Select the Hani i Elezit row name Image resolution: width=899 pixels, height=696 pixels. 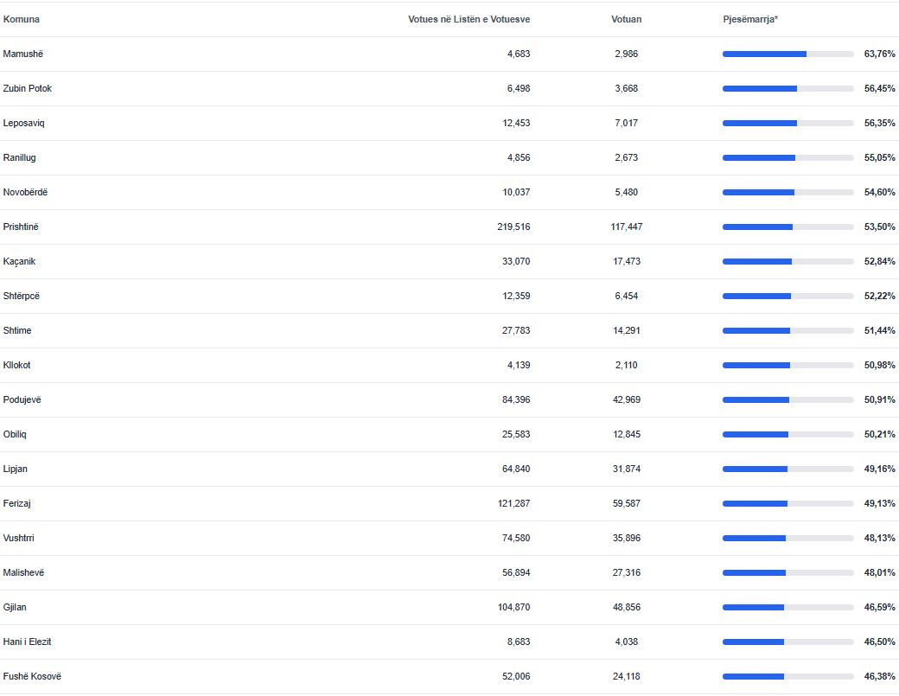click(28, 642)
